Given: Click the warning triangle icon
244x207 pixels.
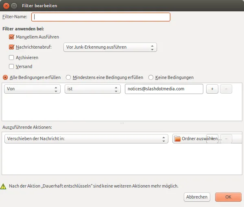Looking at the screenshot, I should pyautogui.click(x=3, y=186).
